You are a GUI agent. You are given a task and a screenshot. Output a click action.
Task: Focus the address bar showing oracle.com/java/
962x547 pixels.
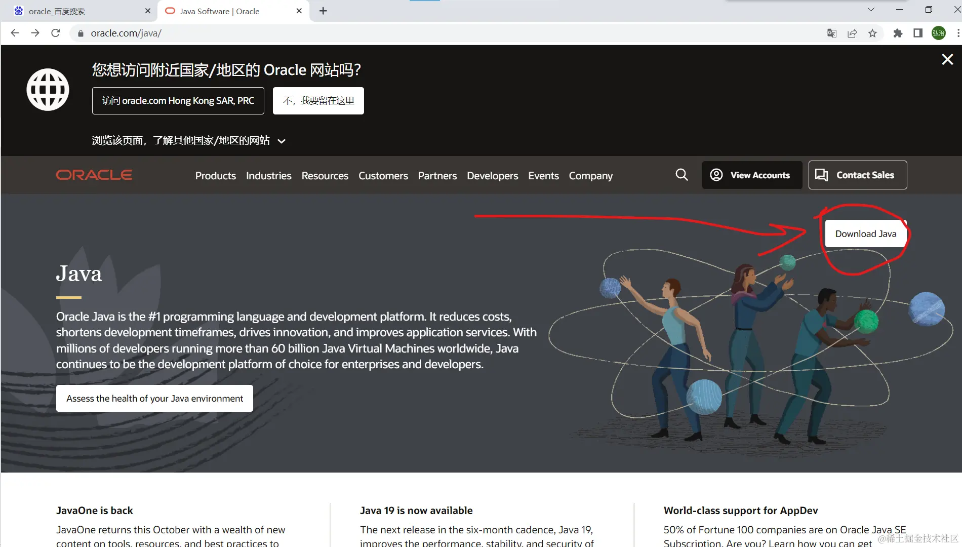(446, 33)
